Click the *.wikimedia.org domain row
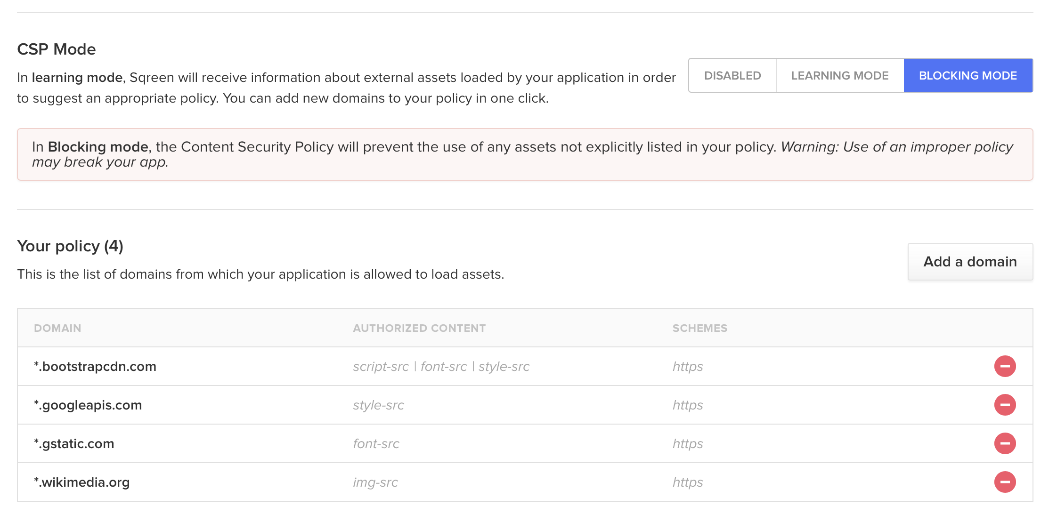1057x530 pixels. pyautogui.click(x=82, y=482)
